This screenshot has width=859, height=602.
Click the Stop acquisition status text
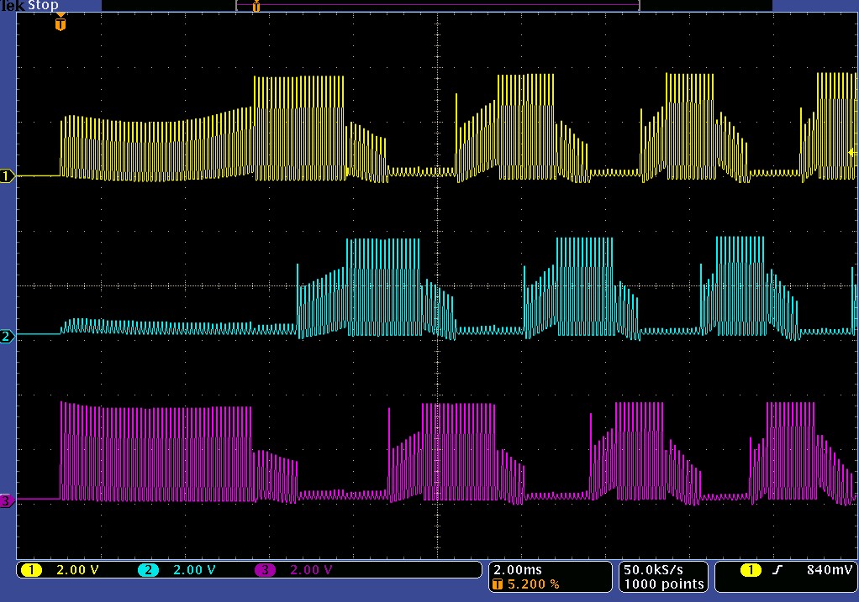[43, 6]
